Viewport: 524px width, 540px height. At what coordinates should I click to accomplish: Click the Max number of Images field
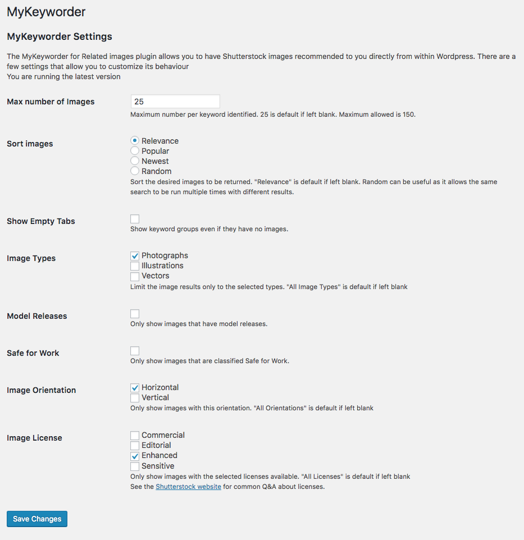(x=175, y=102)
